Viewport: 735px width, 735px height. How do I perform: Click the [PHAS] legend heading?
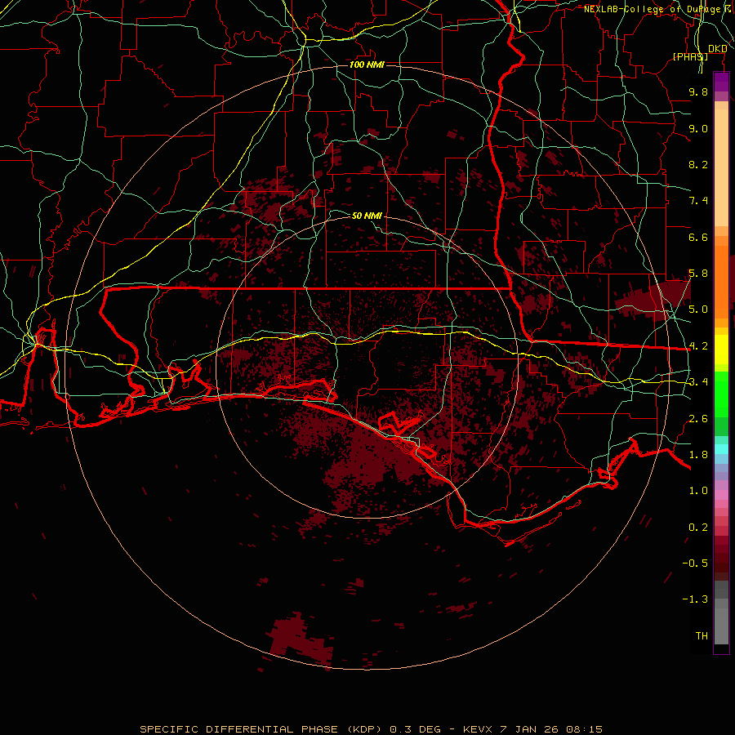690,56
